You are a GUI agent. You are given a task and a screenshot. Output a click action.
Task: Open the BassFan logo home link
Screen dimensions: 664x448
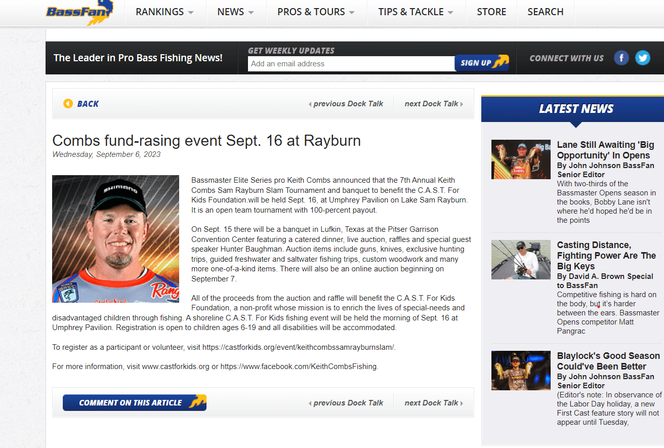click(79, 12)
